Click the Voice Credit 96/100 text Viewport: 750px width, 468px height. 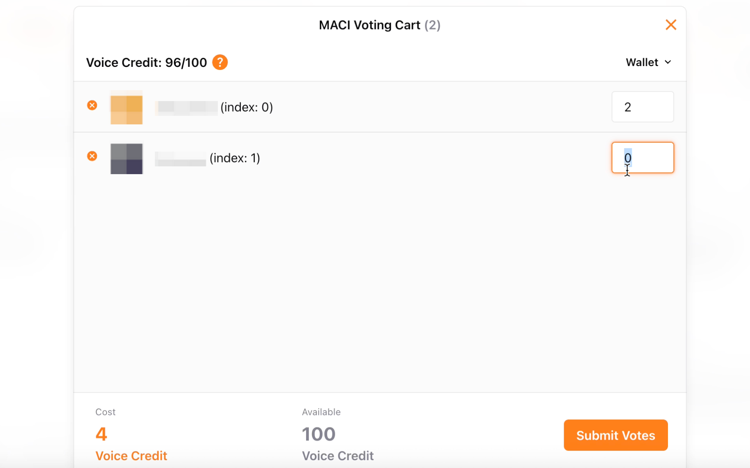point(146,63)
